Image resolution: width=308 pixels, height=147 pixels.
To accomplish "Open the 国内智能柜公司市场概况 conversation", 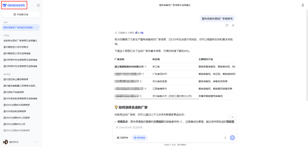I will (16, 47).
